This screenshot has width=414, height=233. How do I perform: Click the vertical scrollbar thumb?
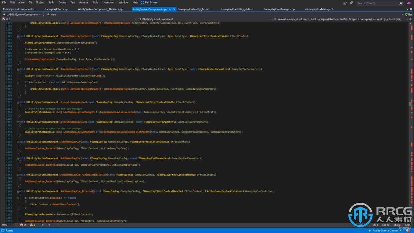[410, 104]
